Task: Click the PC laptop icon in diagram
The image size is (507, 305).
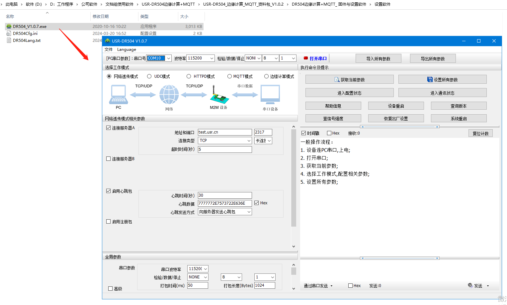Action: [x=119, y=95]
